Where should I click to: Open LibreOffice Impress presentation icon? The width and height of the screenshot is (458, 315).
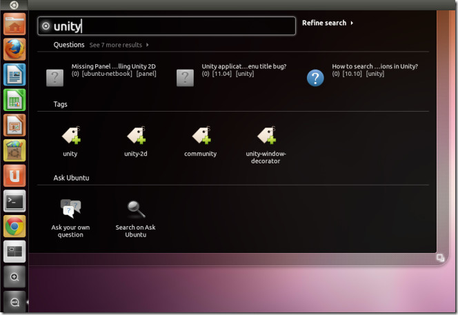[x=14, y=125]
